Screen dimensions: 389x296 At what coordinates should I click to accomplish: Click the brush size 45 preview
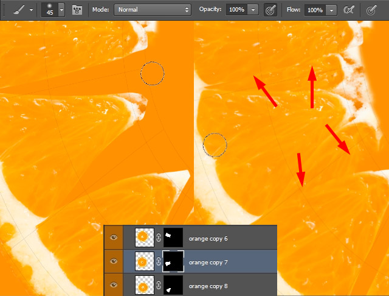[50, 10]
